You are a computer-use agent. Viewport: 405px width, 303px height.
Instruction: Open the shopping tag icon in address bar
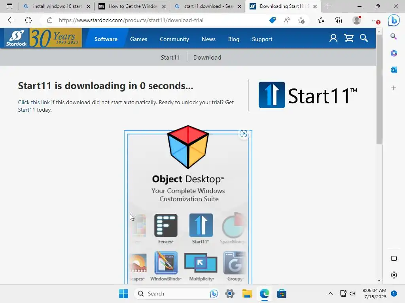(x=272, y=20)
